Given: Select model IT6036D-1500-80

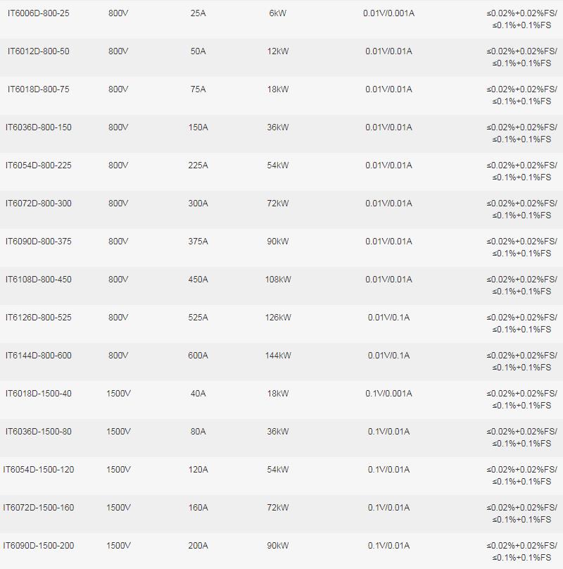Looking at the screenshot, I should (x=39, y=432).
